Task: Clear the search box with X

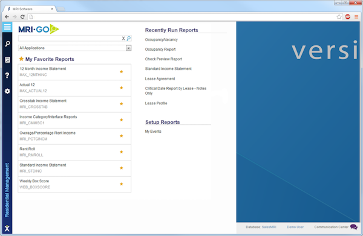Action: click(123, 39)
